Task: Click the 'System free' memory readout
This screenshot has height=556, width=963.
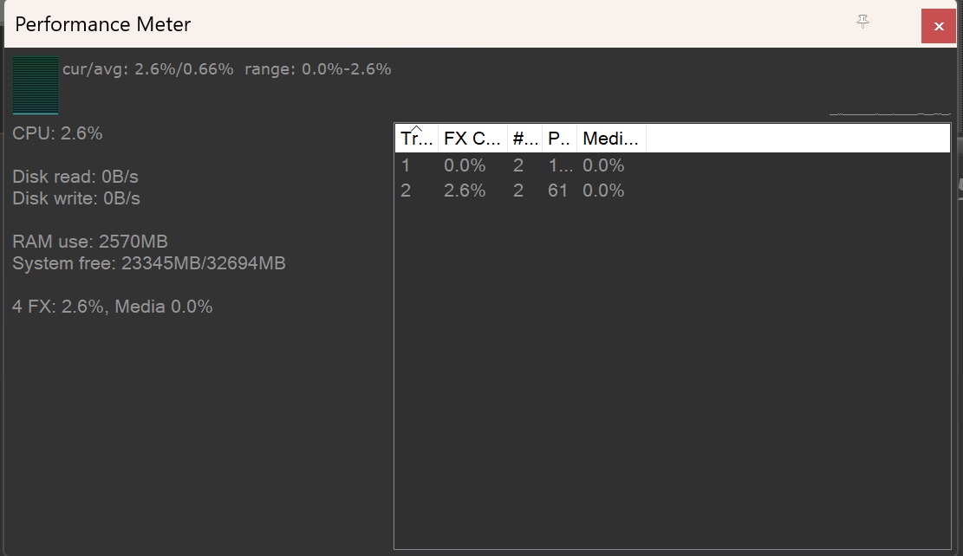Action: (148, 263)
